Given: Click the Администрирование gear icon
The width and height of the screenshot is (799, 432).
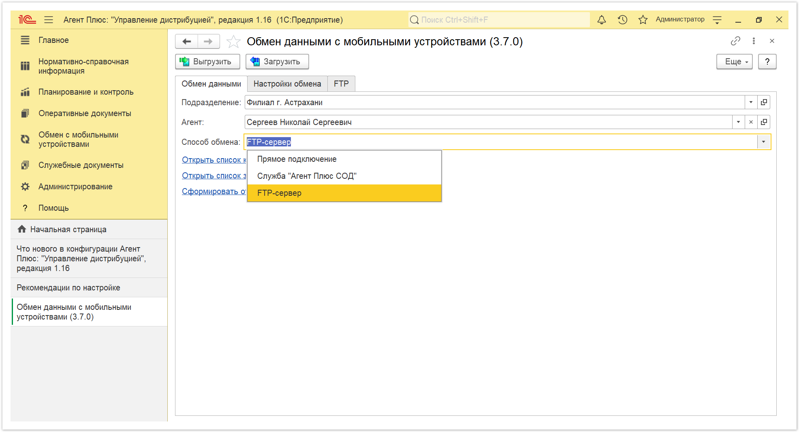Looking at the screenshot, I should pos(25,186).
